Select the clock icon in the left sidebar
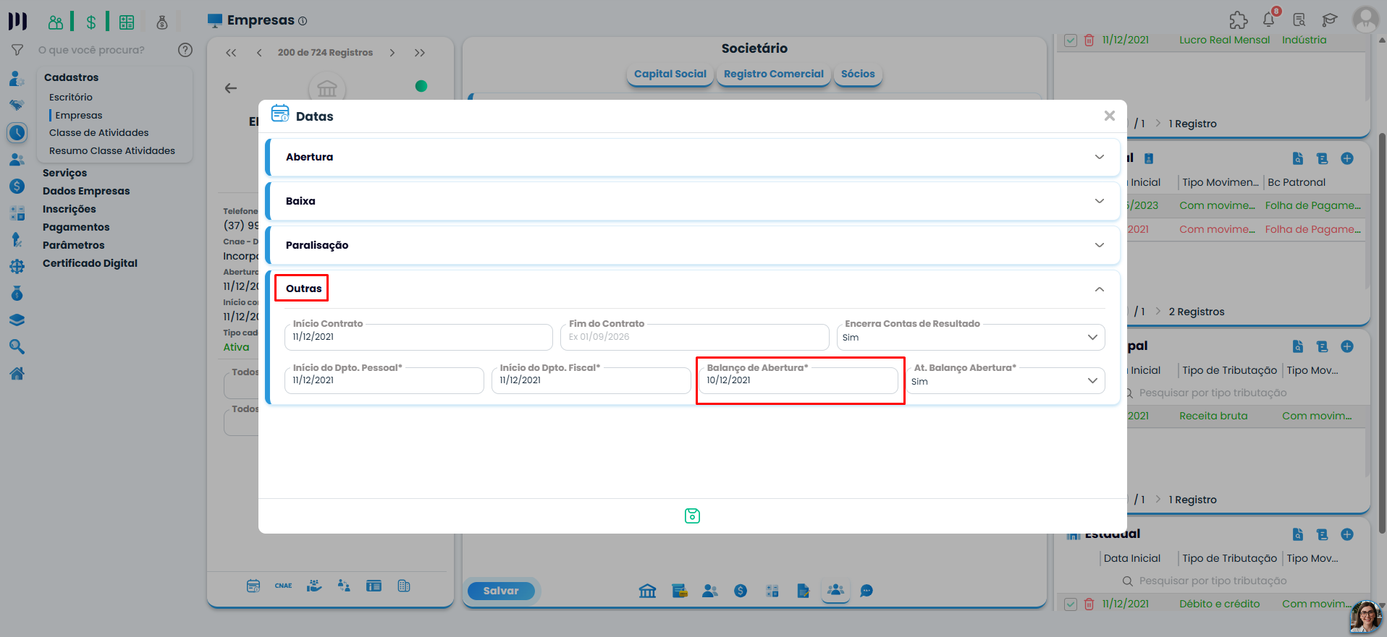1387x637 pixels. [17, 132]
